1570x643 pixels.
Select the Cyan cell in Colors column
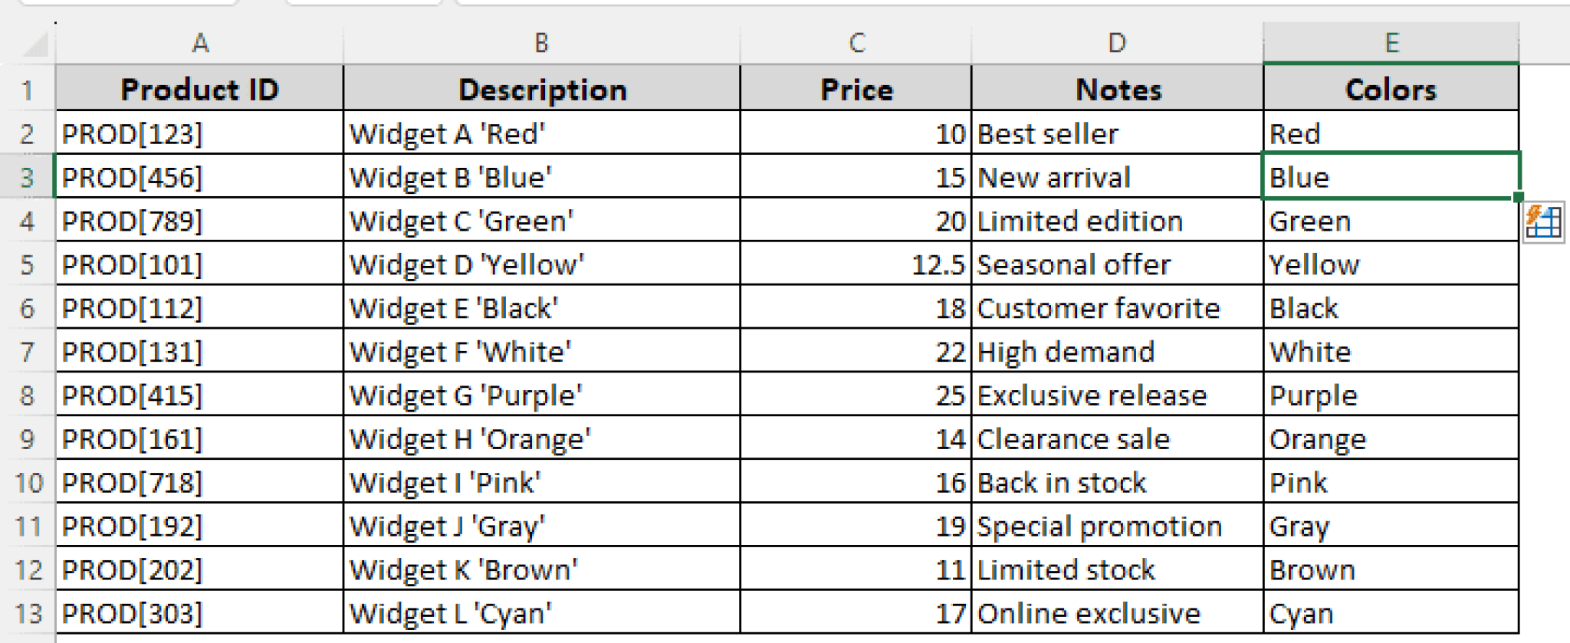pyautogui.click(x=1391, y=612)
